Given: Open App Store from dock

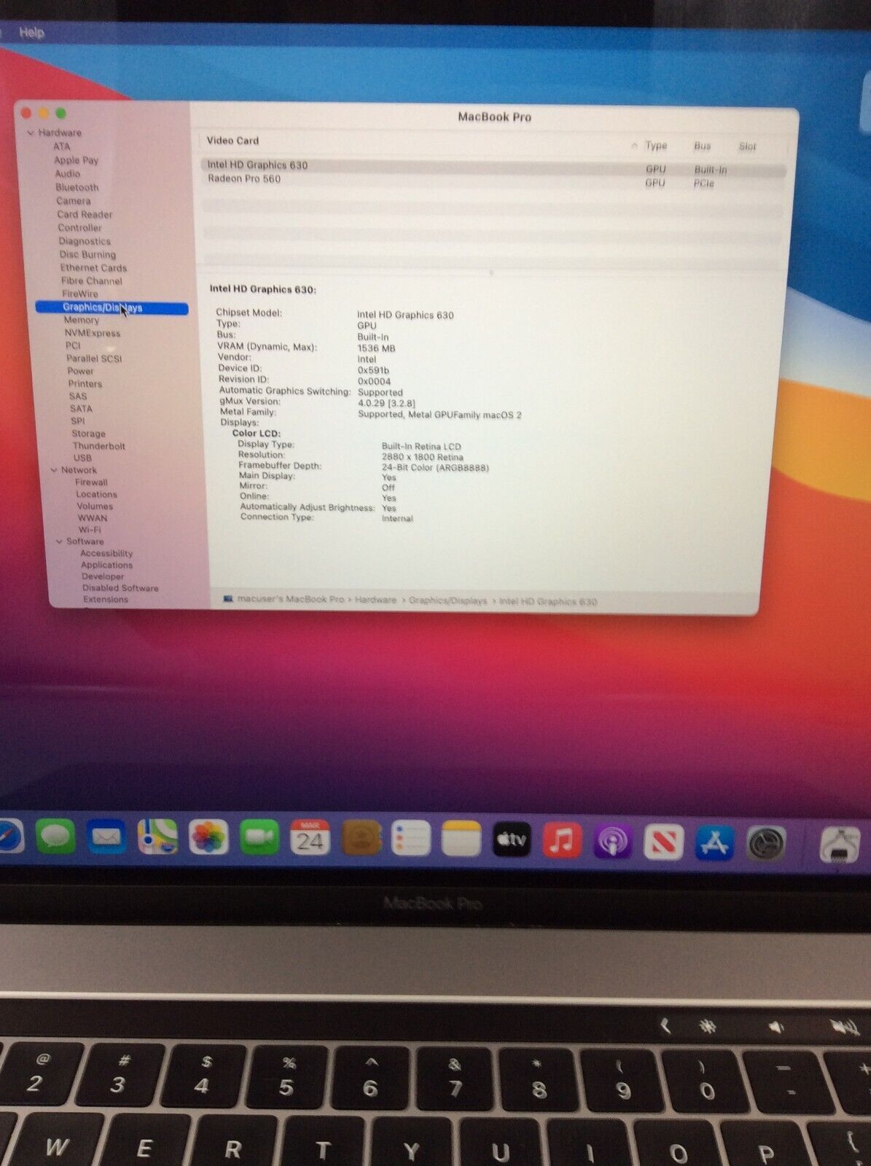Looking at the screenshot, I should pyautogui.click(x=714, y=843).
